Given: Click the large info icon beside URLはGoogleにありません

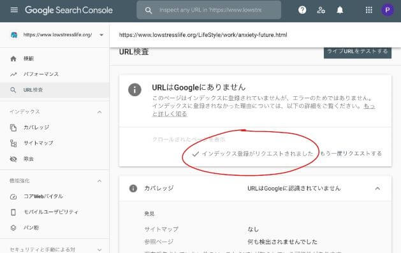Looking at the screenshot, I should [x=135, y=90].
